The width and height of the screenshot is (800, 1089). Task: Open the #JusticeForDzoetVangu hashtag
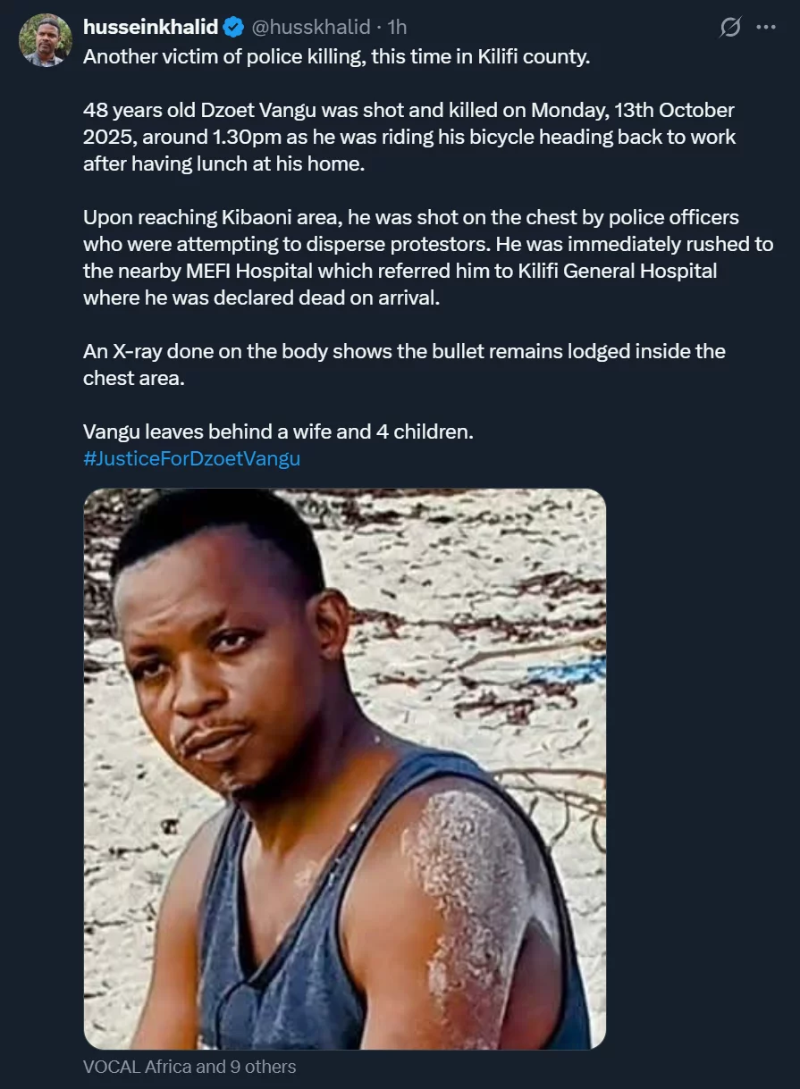(191, 458)
